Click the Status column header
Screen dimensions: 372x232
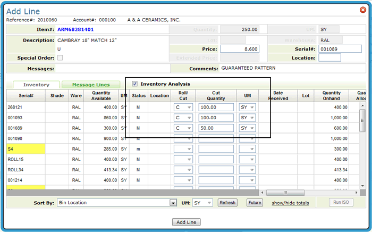tap(139, 96)
